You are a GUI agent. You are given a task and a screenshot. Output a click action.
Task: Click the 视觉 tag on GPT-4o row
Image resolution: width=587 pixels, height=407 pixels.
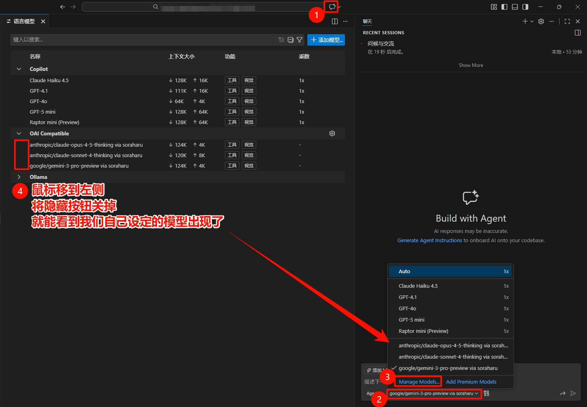pyautogui.click(x=249, y=101)
